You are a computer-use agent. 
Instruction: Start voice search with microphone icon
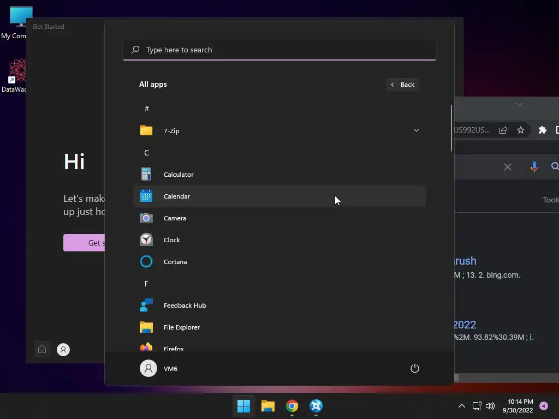[534, 166]
